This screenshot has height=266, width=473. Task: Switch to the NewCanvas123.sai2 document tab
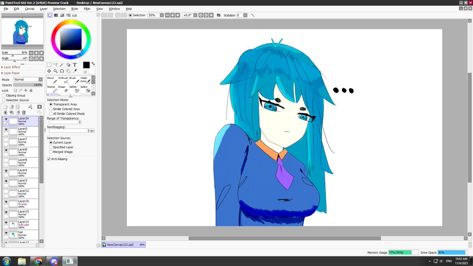123,245
